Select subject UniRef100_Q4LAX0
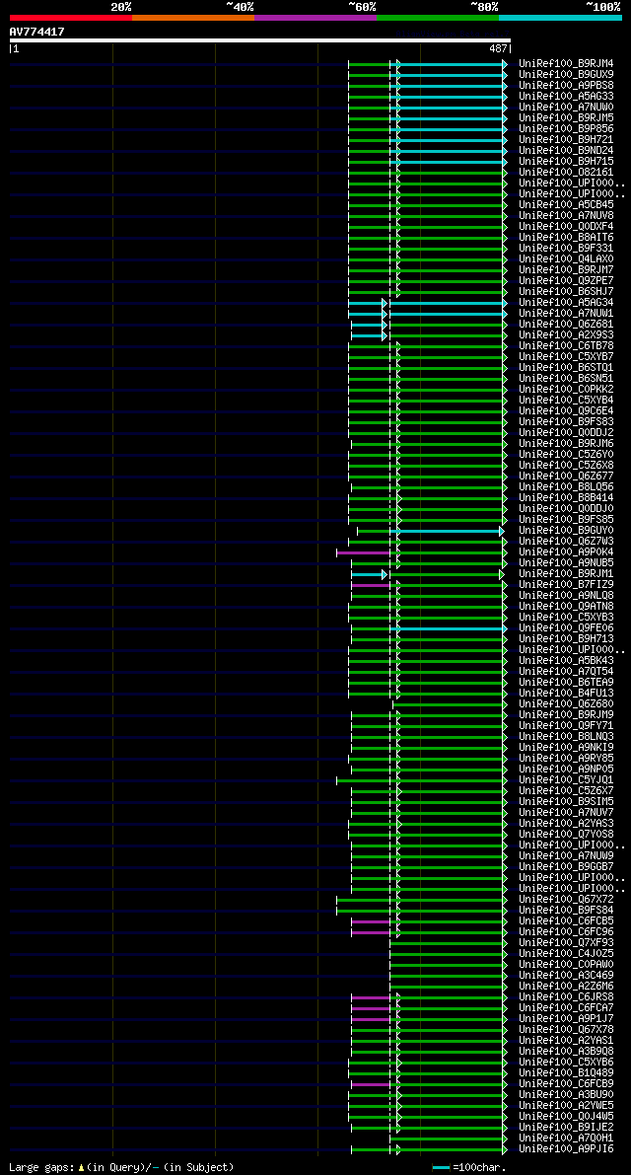This screenshot has width=631, height=1175. click(x=566, y=259)
